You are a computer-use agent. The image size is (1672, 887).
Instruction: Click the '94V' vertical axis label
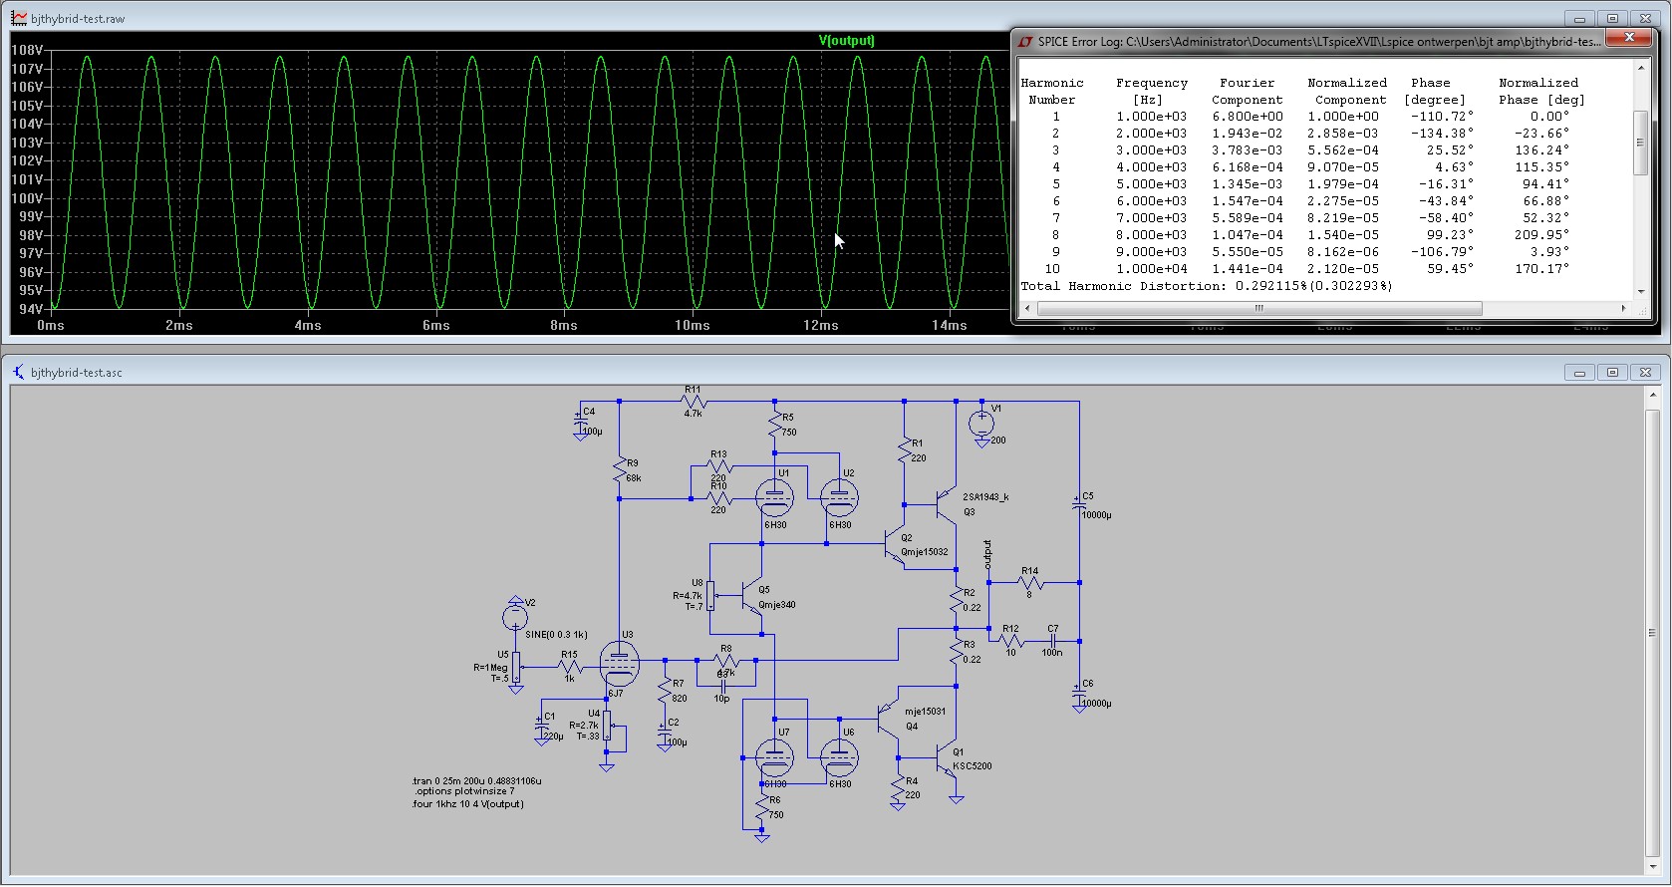[31, 309]
